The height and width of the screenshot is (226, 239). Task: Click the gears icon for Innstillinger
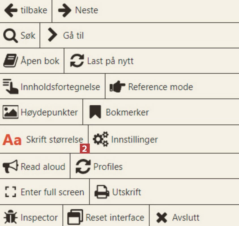pyautogui.click(x=101, y=139)
